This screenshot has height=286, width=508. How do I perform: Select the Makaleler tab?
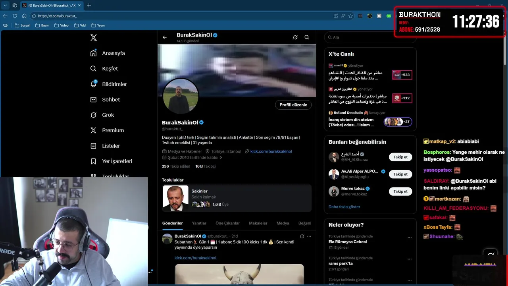point(258,223)
